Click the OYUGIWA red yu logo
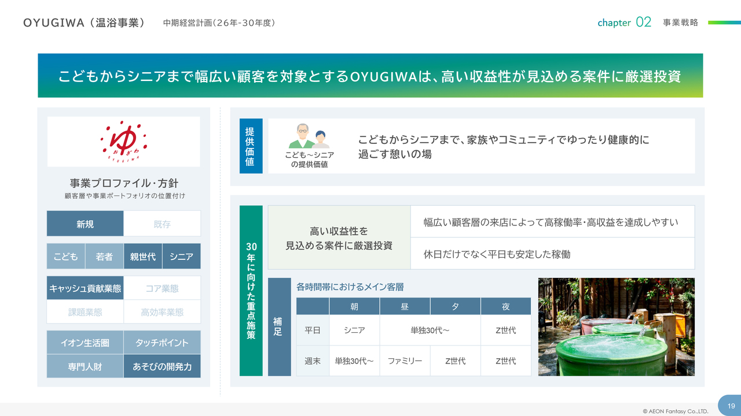The height and width of the screenshot is (416, 741). click(123, 142)
